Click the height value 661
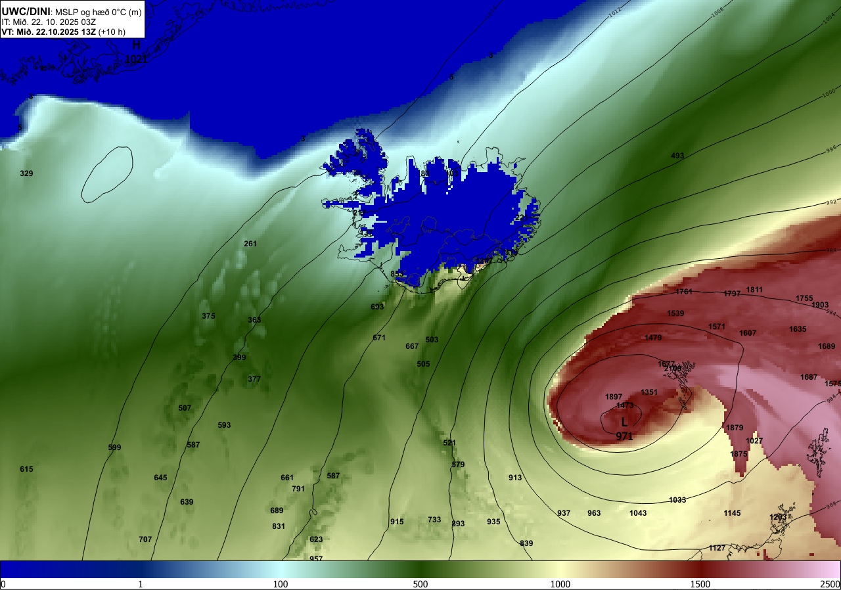 (x=287, y=478)
